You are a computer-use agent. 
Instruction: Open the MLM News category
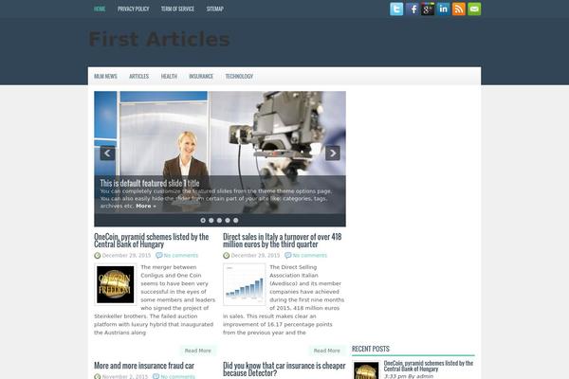(x=105, y=76)
